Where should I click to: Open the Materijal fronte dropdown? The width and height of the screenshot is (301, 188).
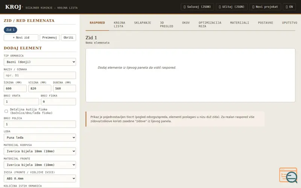(x=40, y=165)
